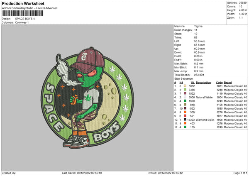Viewport: 249px width, 176px height.
Task: Click the Created By: footer label
Action: pos(9,173)
